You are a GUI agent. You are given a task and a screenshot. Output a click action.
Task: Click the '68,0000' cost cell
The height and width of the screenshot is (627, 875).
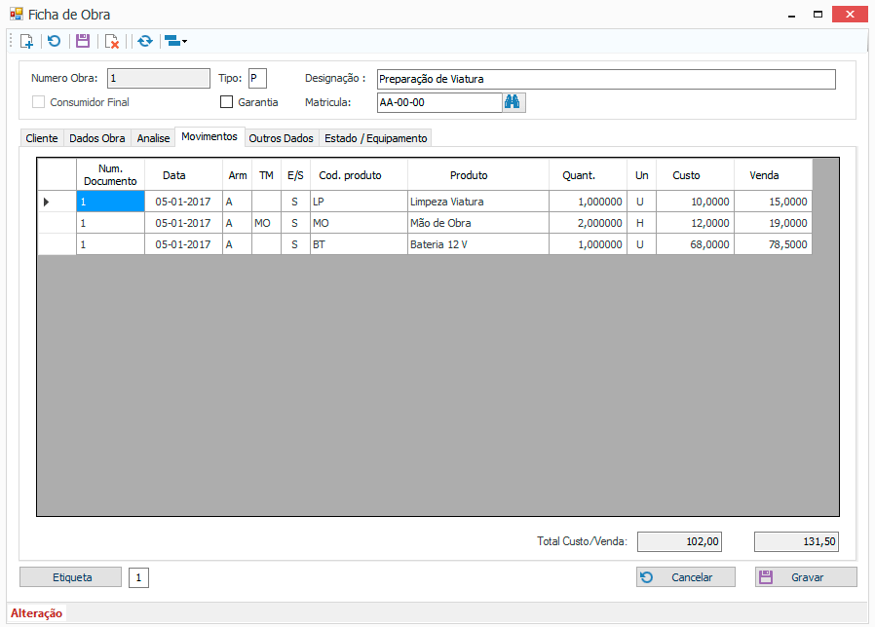[696, 244]
